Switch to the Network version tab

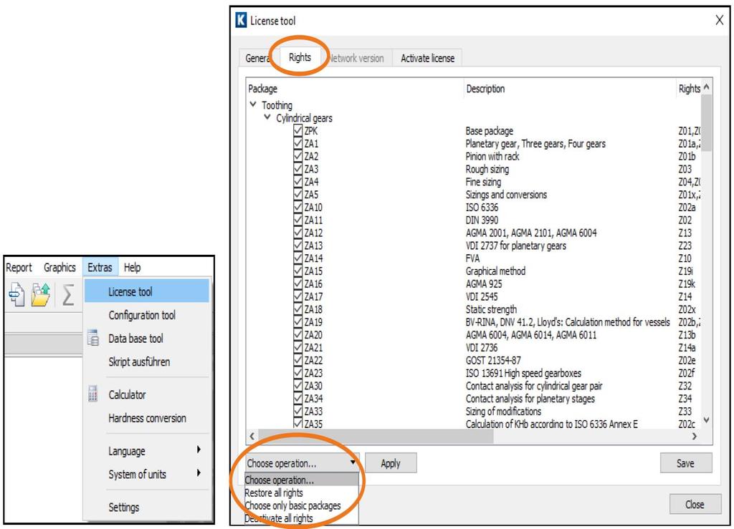tap(356, 59)
